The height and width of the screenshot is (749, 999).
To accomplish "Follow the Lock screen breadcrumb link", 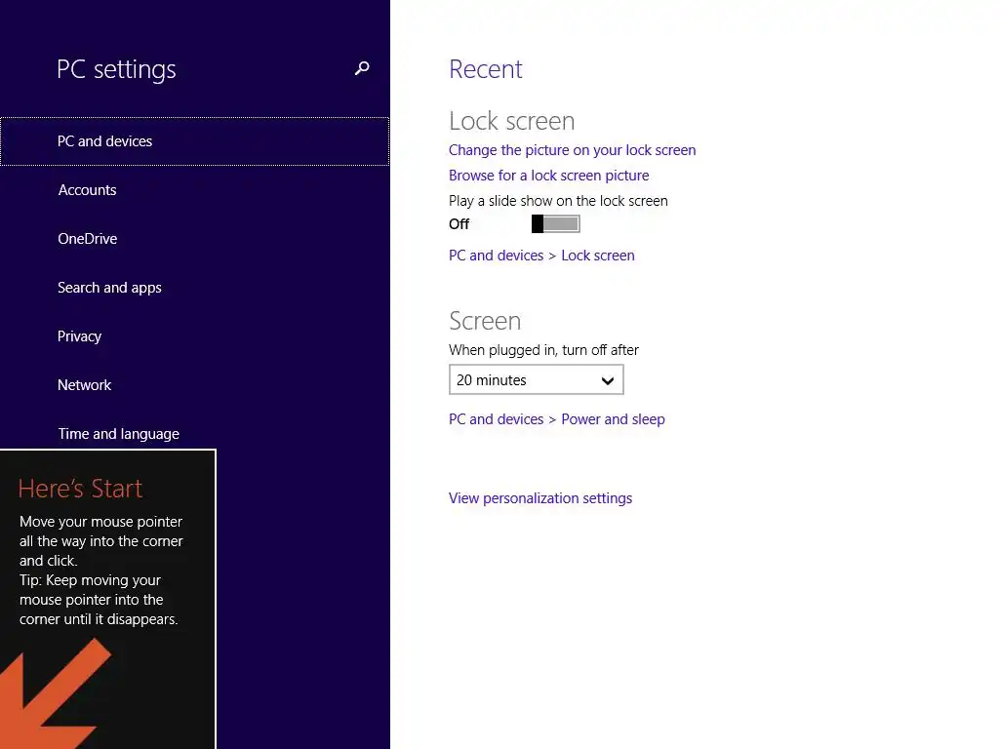I will point(598,256).
